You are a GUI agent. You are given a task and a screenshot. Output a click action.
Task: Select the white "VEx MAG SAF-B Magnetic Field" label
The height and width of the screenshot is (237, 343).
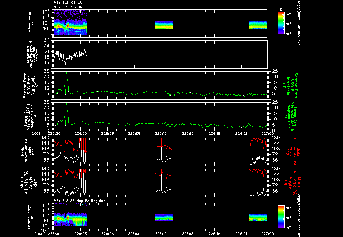30,116
